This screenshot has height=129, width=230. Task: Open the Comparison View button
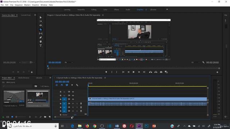pyautogui.click(x=166, y=72)
